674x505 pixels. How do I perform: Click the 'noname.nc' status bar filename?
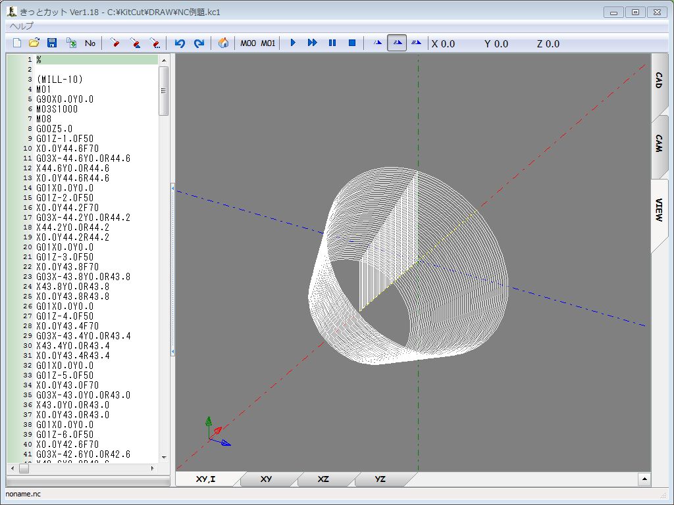pyautogui.click(x=23, y=494)
